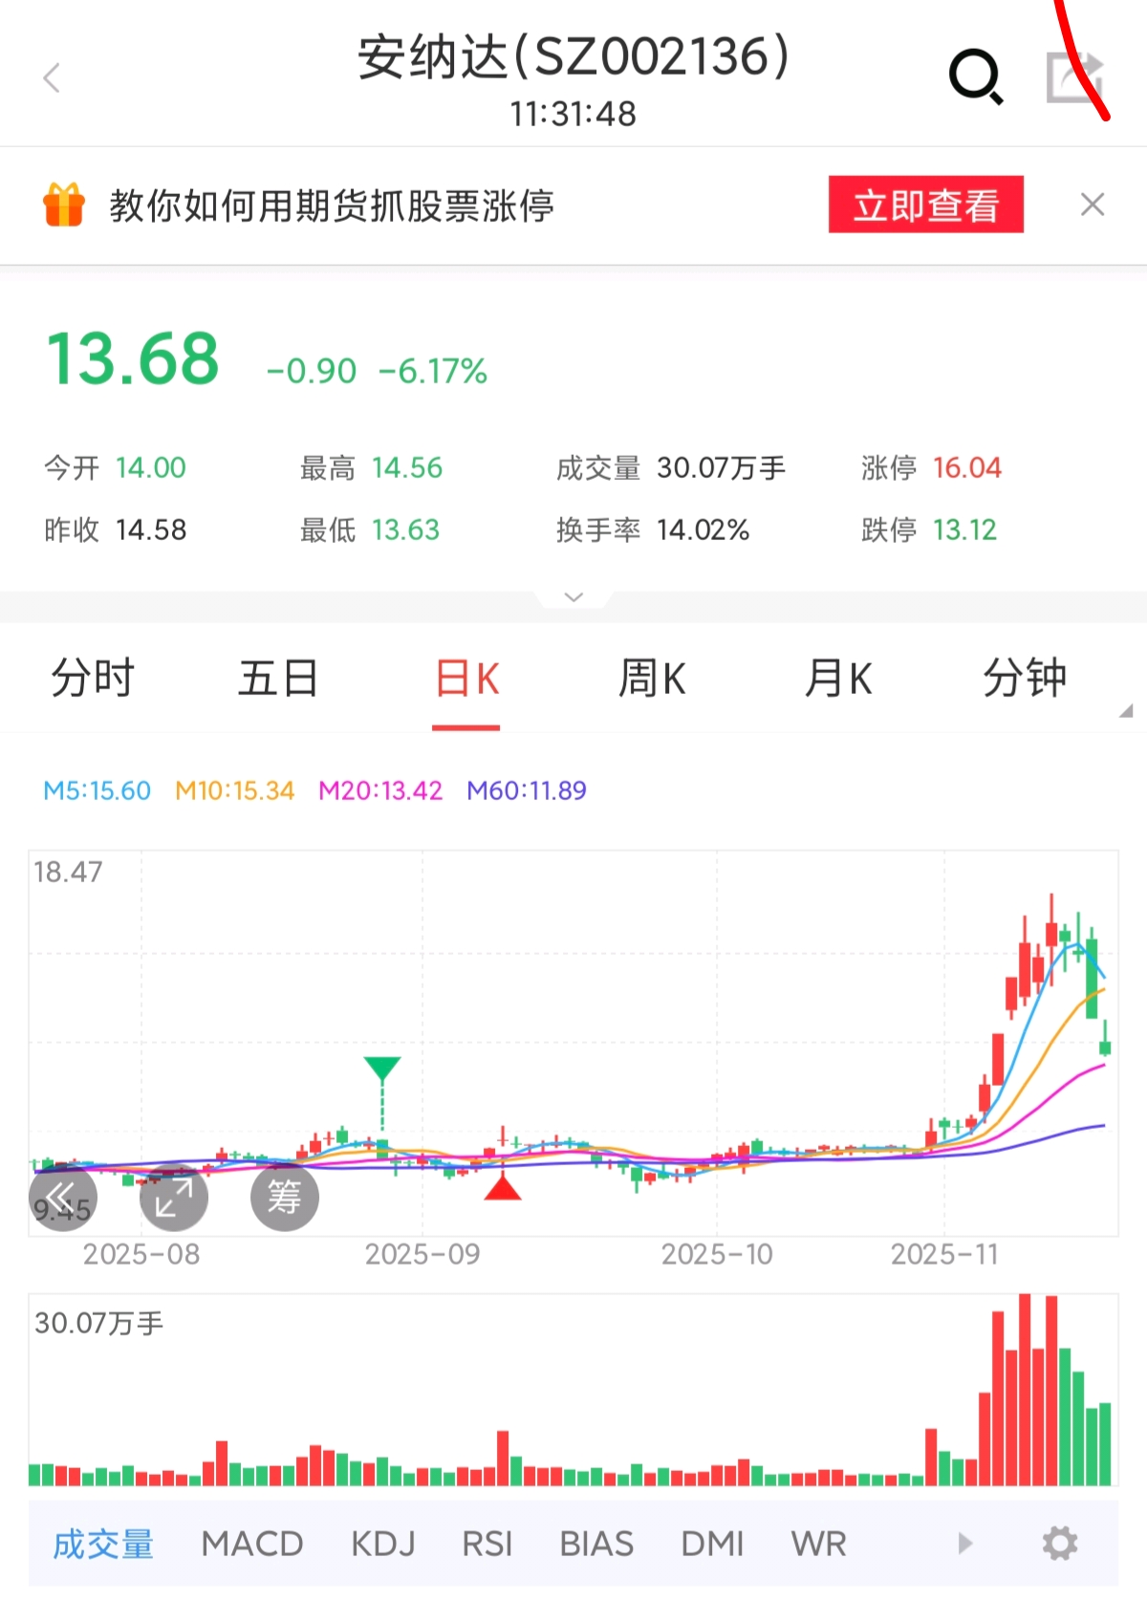Image resolution: width=1147 pixels, height=1622 pixels.
Task: Tap the green downward triangle marker
Action: click(x=382, y=1069)
